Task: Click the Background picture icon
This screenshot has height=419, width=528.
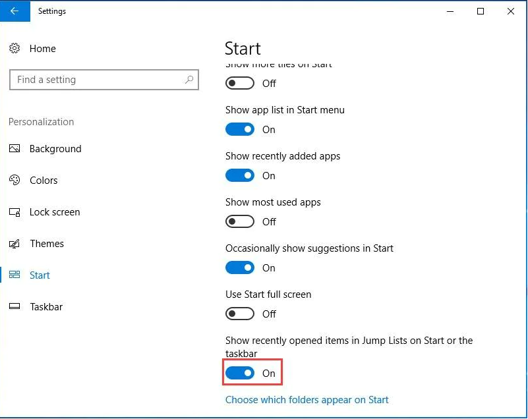Action: [15, 149]
